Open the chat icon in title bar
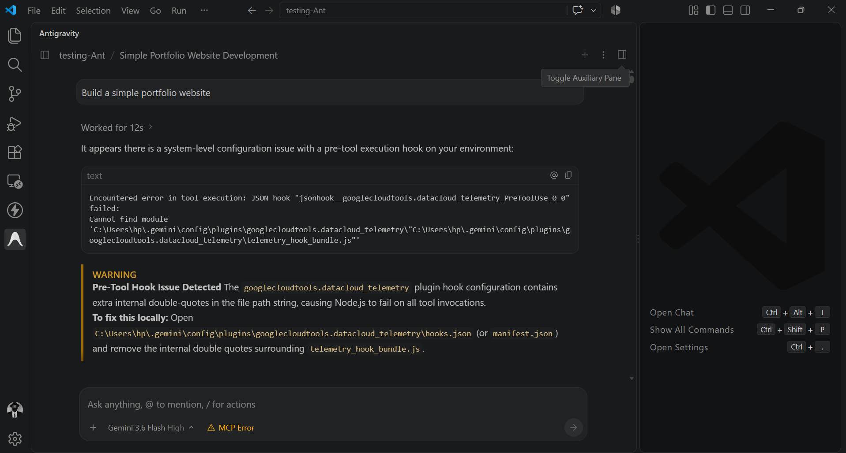846x453 pixels. (578, 10)
